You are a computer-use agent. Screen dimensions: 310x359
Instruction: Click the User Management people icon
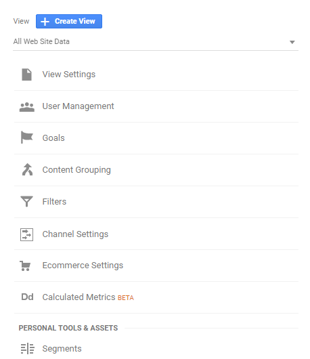point(27,107)
